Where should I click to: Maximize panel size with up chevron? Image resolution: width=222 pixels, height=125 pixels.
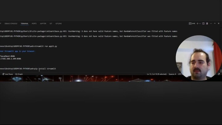click(215, 23)
